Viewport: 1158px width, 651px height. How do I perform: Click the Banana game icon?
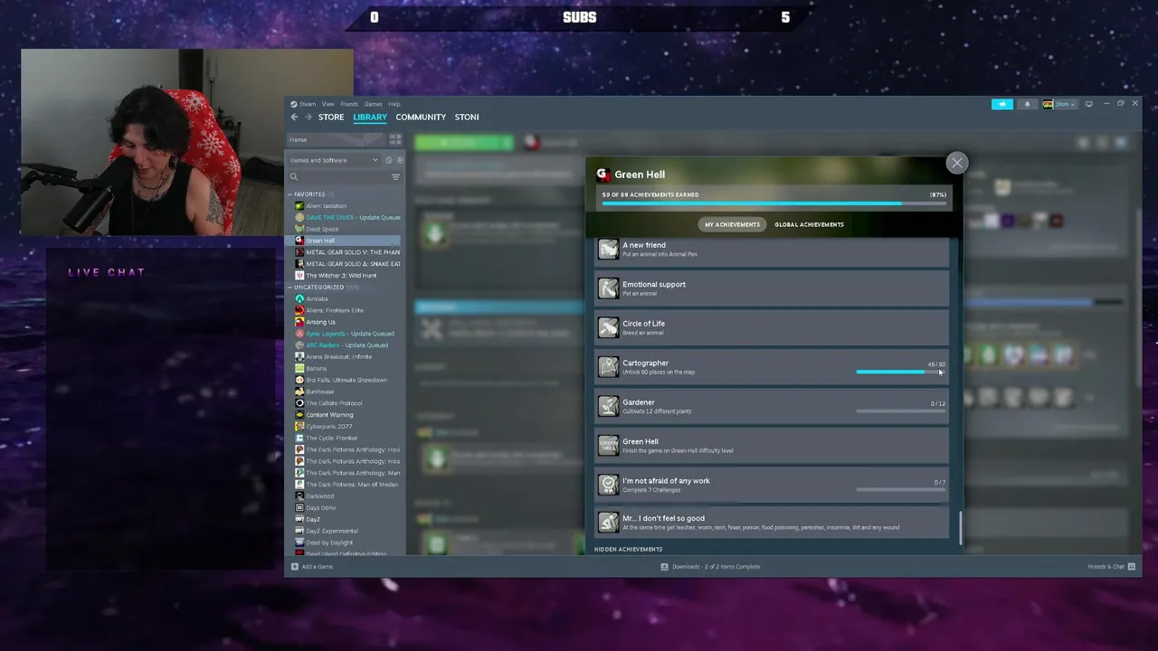point(299,368)
